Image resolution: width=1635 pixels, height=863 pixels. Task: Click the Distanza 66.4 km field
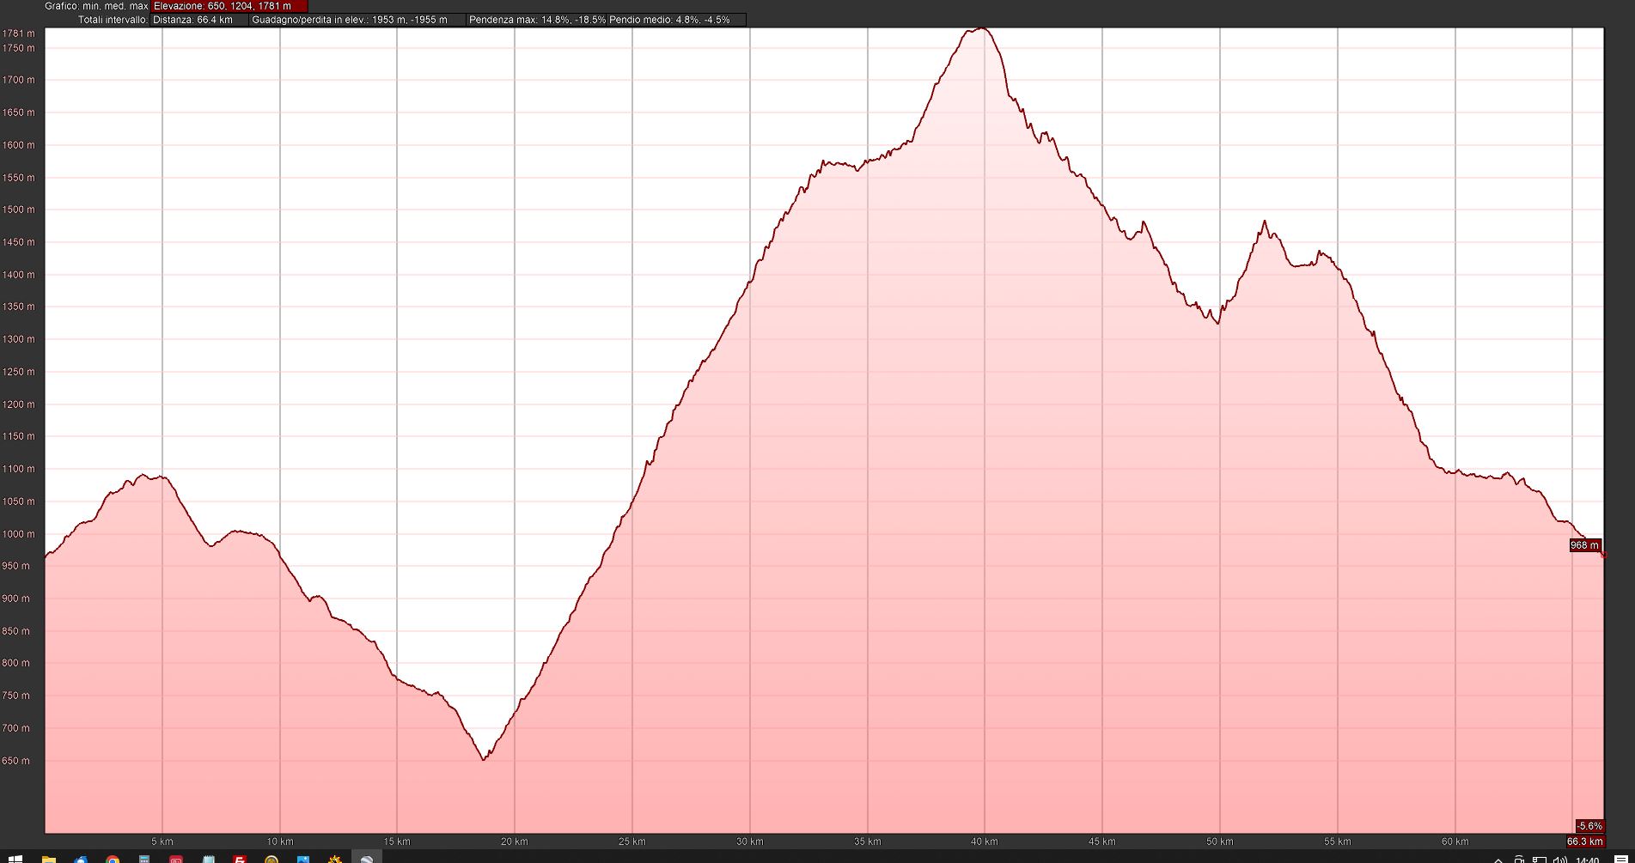tap(199, 19)
